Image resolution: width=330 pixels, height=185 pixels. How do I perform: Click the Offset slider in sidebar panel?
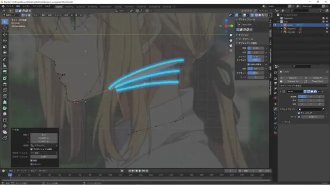(255, 73)
